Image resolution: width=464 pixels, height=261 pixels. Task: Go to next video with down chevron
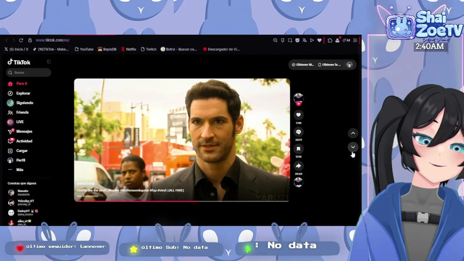pos(353,147)
